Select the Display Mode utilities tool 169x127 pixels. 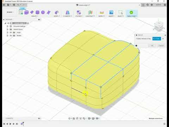pos(79,12)
